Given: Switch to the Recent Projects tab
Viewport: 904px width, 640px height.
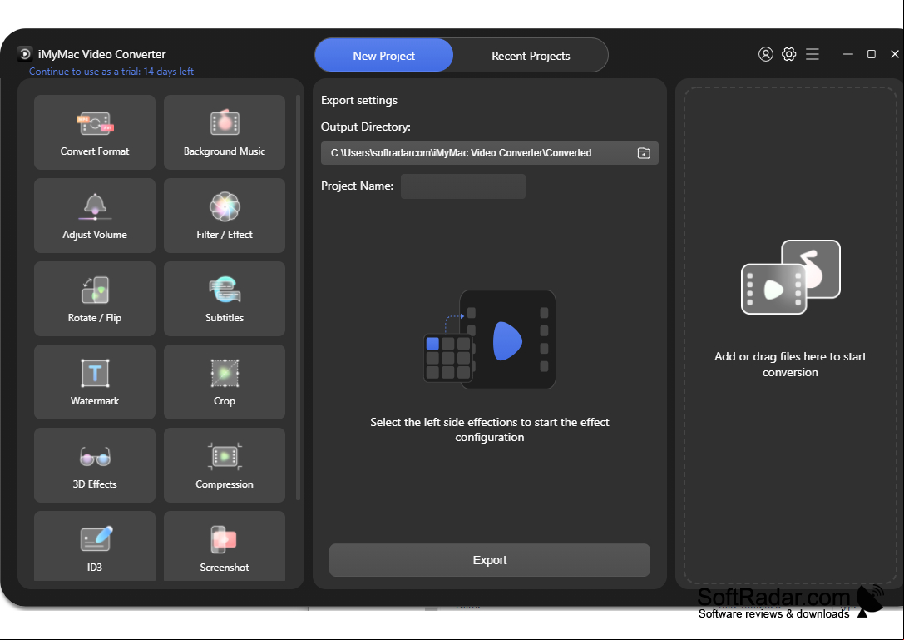Looking at the screenshot, I should 531,56.
